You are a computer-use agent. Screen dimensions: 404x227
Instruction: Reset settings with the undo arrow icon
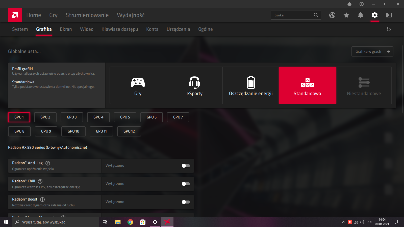tap(389, 29)
